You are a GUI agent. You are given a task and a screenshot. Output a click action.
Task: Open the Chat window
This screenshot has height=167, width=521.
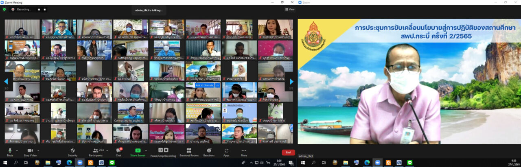point(118,152)
